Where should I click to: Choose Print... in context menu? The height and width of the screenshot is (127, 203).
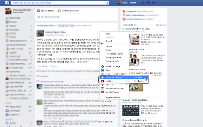click(108, 50)
